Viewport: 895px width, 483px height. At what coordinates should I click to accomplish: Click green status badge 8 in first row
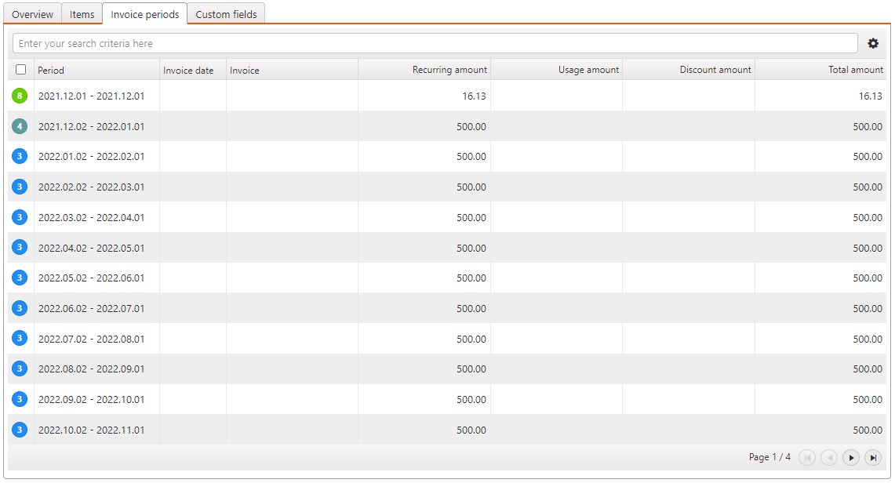(x=20, y=96)
